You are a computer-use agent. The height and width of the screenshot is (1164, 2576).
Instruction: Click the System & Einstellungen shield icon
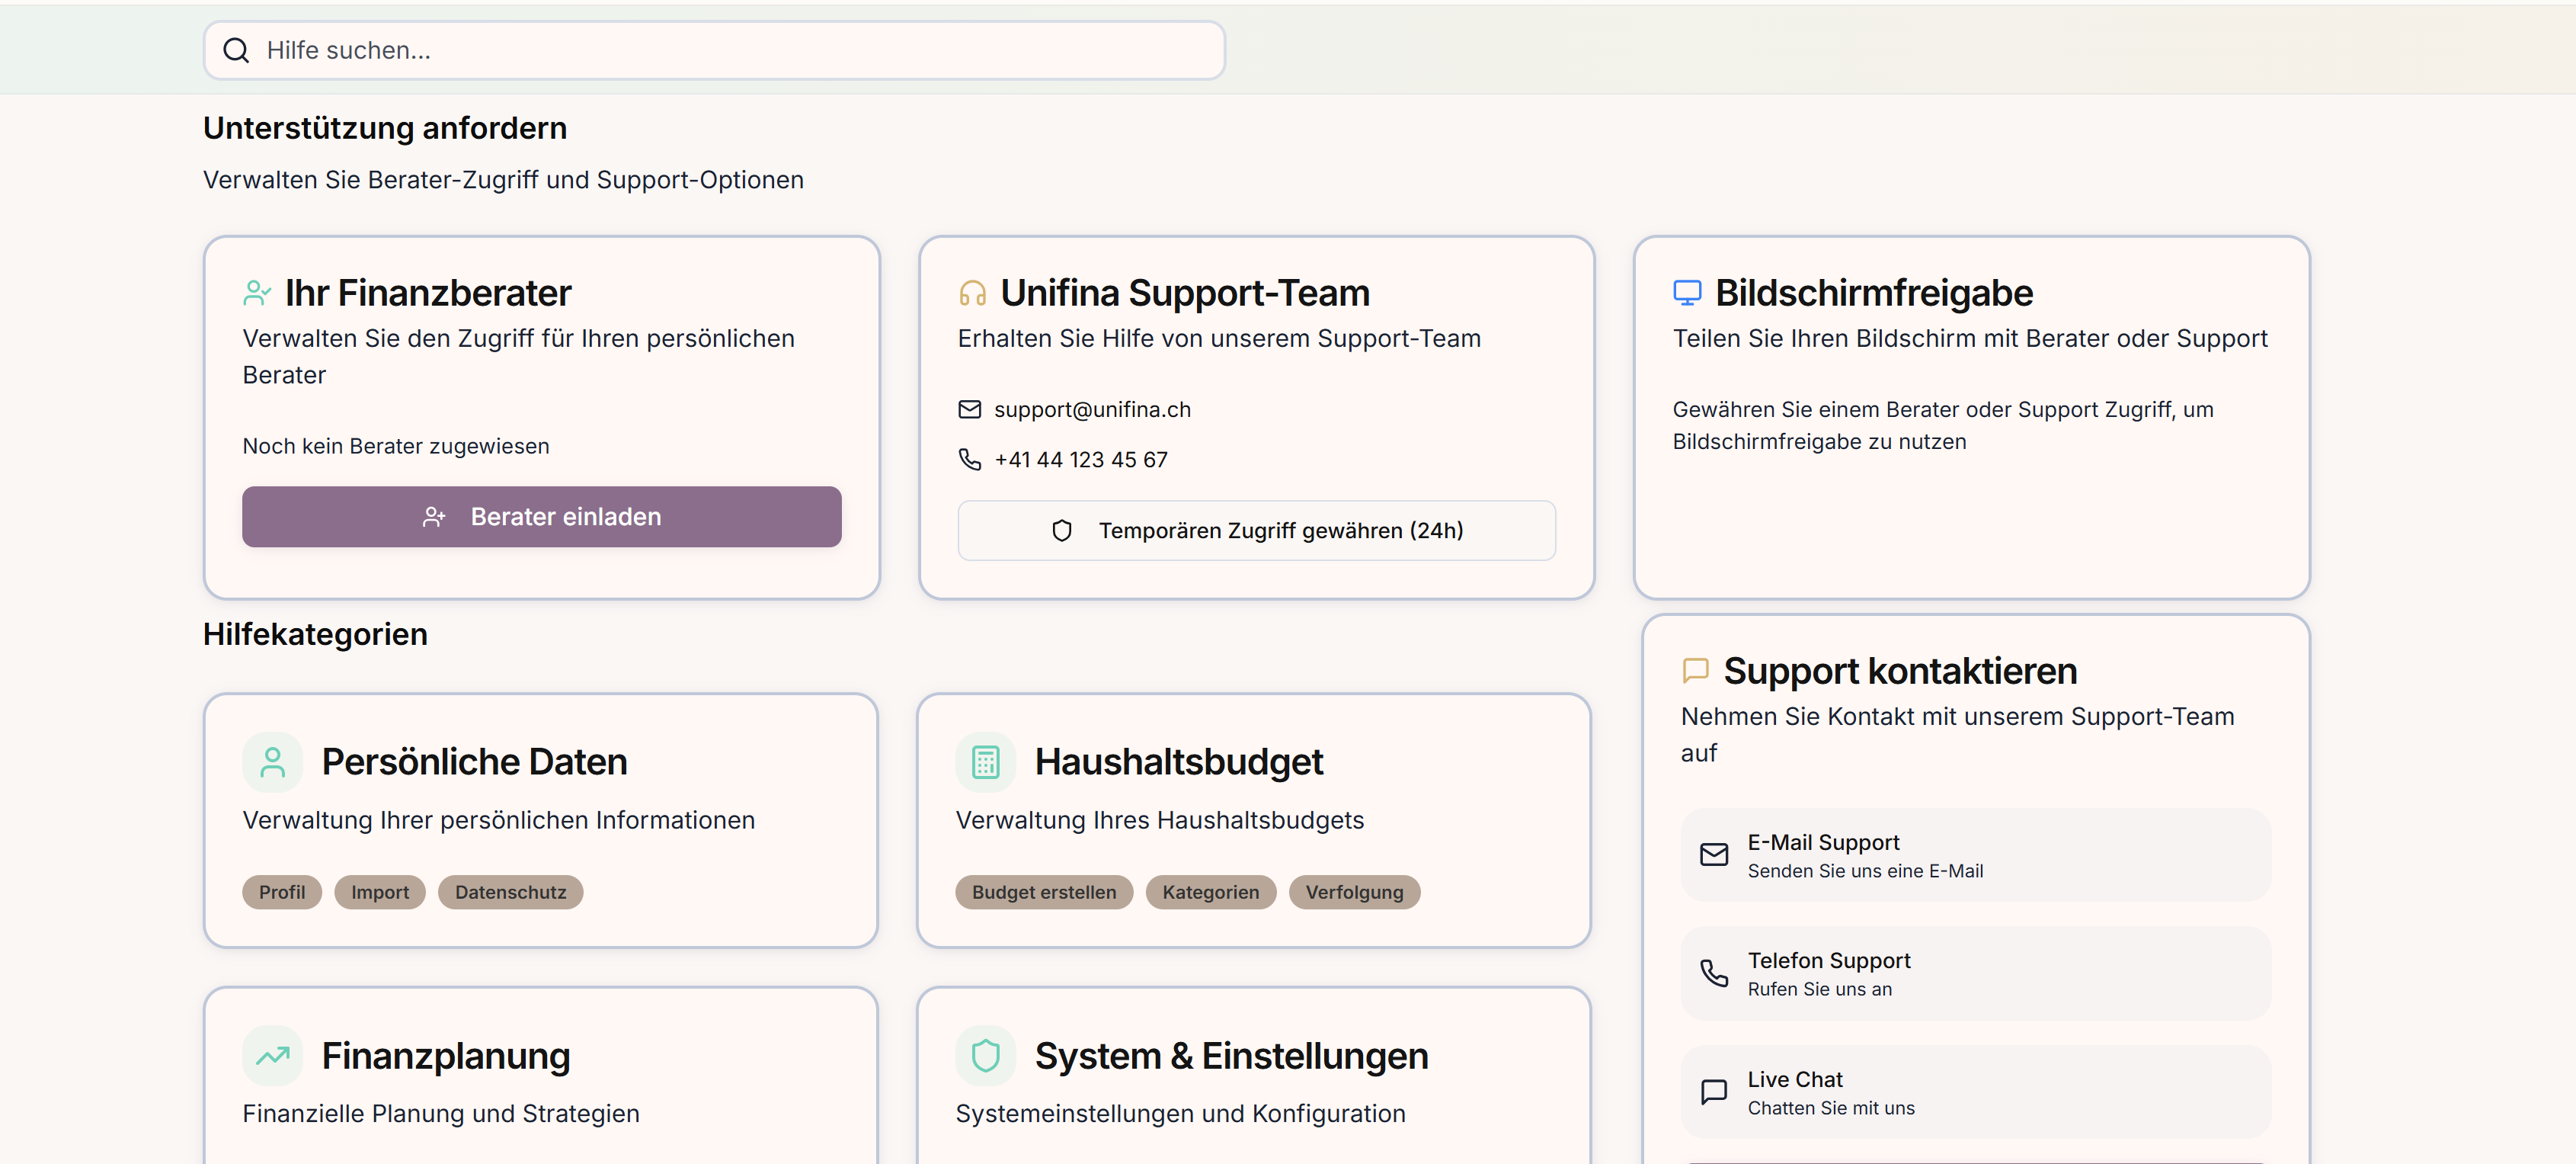pos(985,1056)
